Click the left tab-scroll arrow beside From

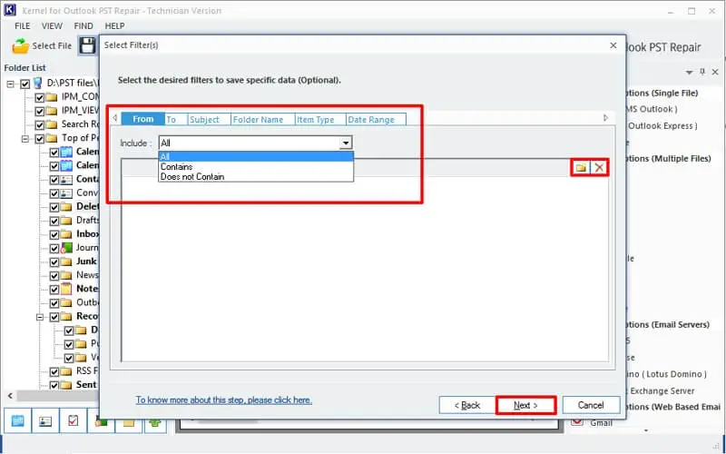click(115, 118)
